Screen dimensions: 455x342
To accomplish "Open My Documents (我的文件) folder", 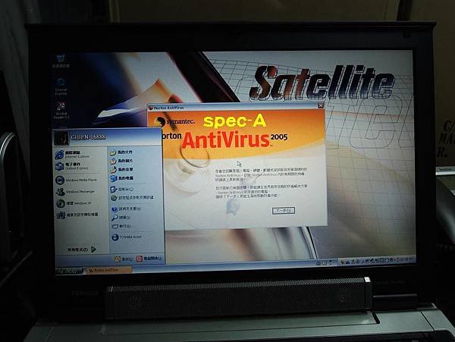I will pyautogui.click(x=121, y=152).
